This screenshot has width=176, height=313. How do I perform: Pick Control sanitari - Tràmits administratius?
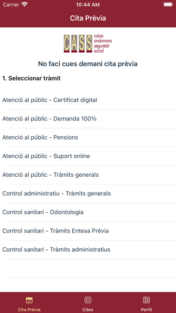point(88,250)
